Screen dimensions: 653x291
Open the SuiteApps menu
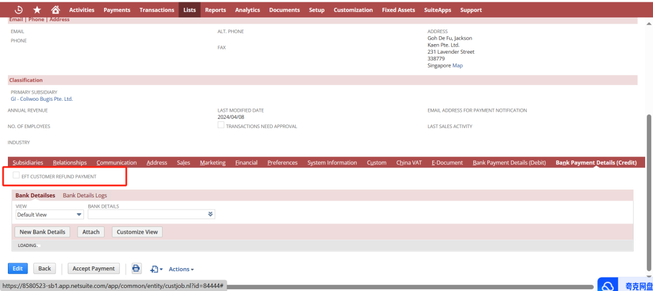(438, 10)
